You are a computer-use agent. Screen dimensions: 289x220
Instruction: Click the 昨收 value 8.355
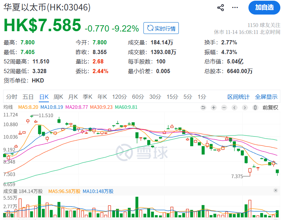pos(100,52)
